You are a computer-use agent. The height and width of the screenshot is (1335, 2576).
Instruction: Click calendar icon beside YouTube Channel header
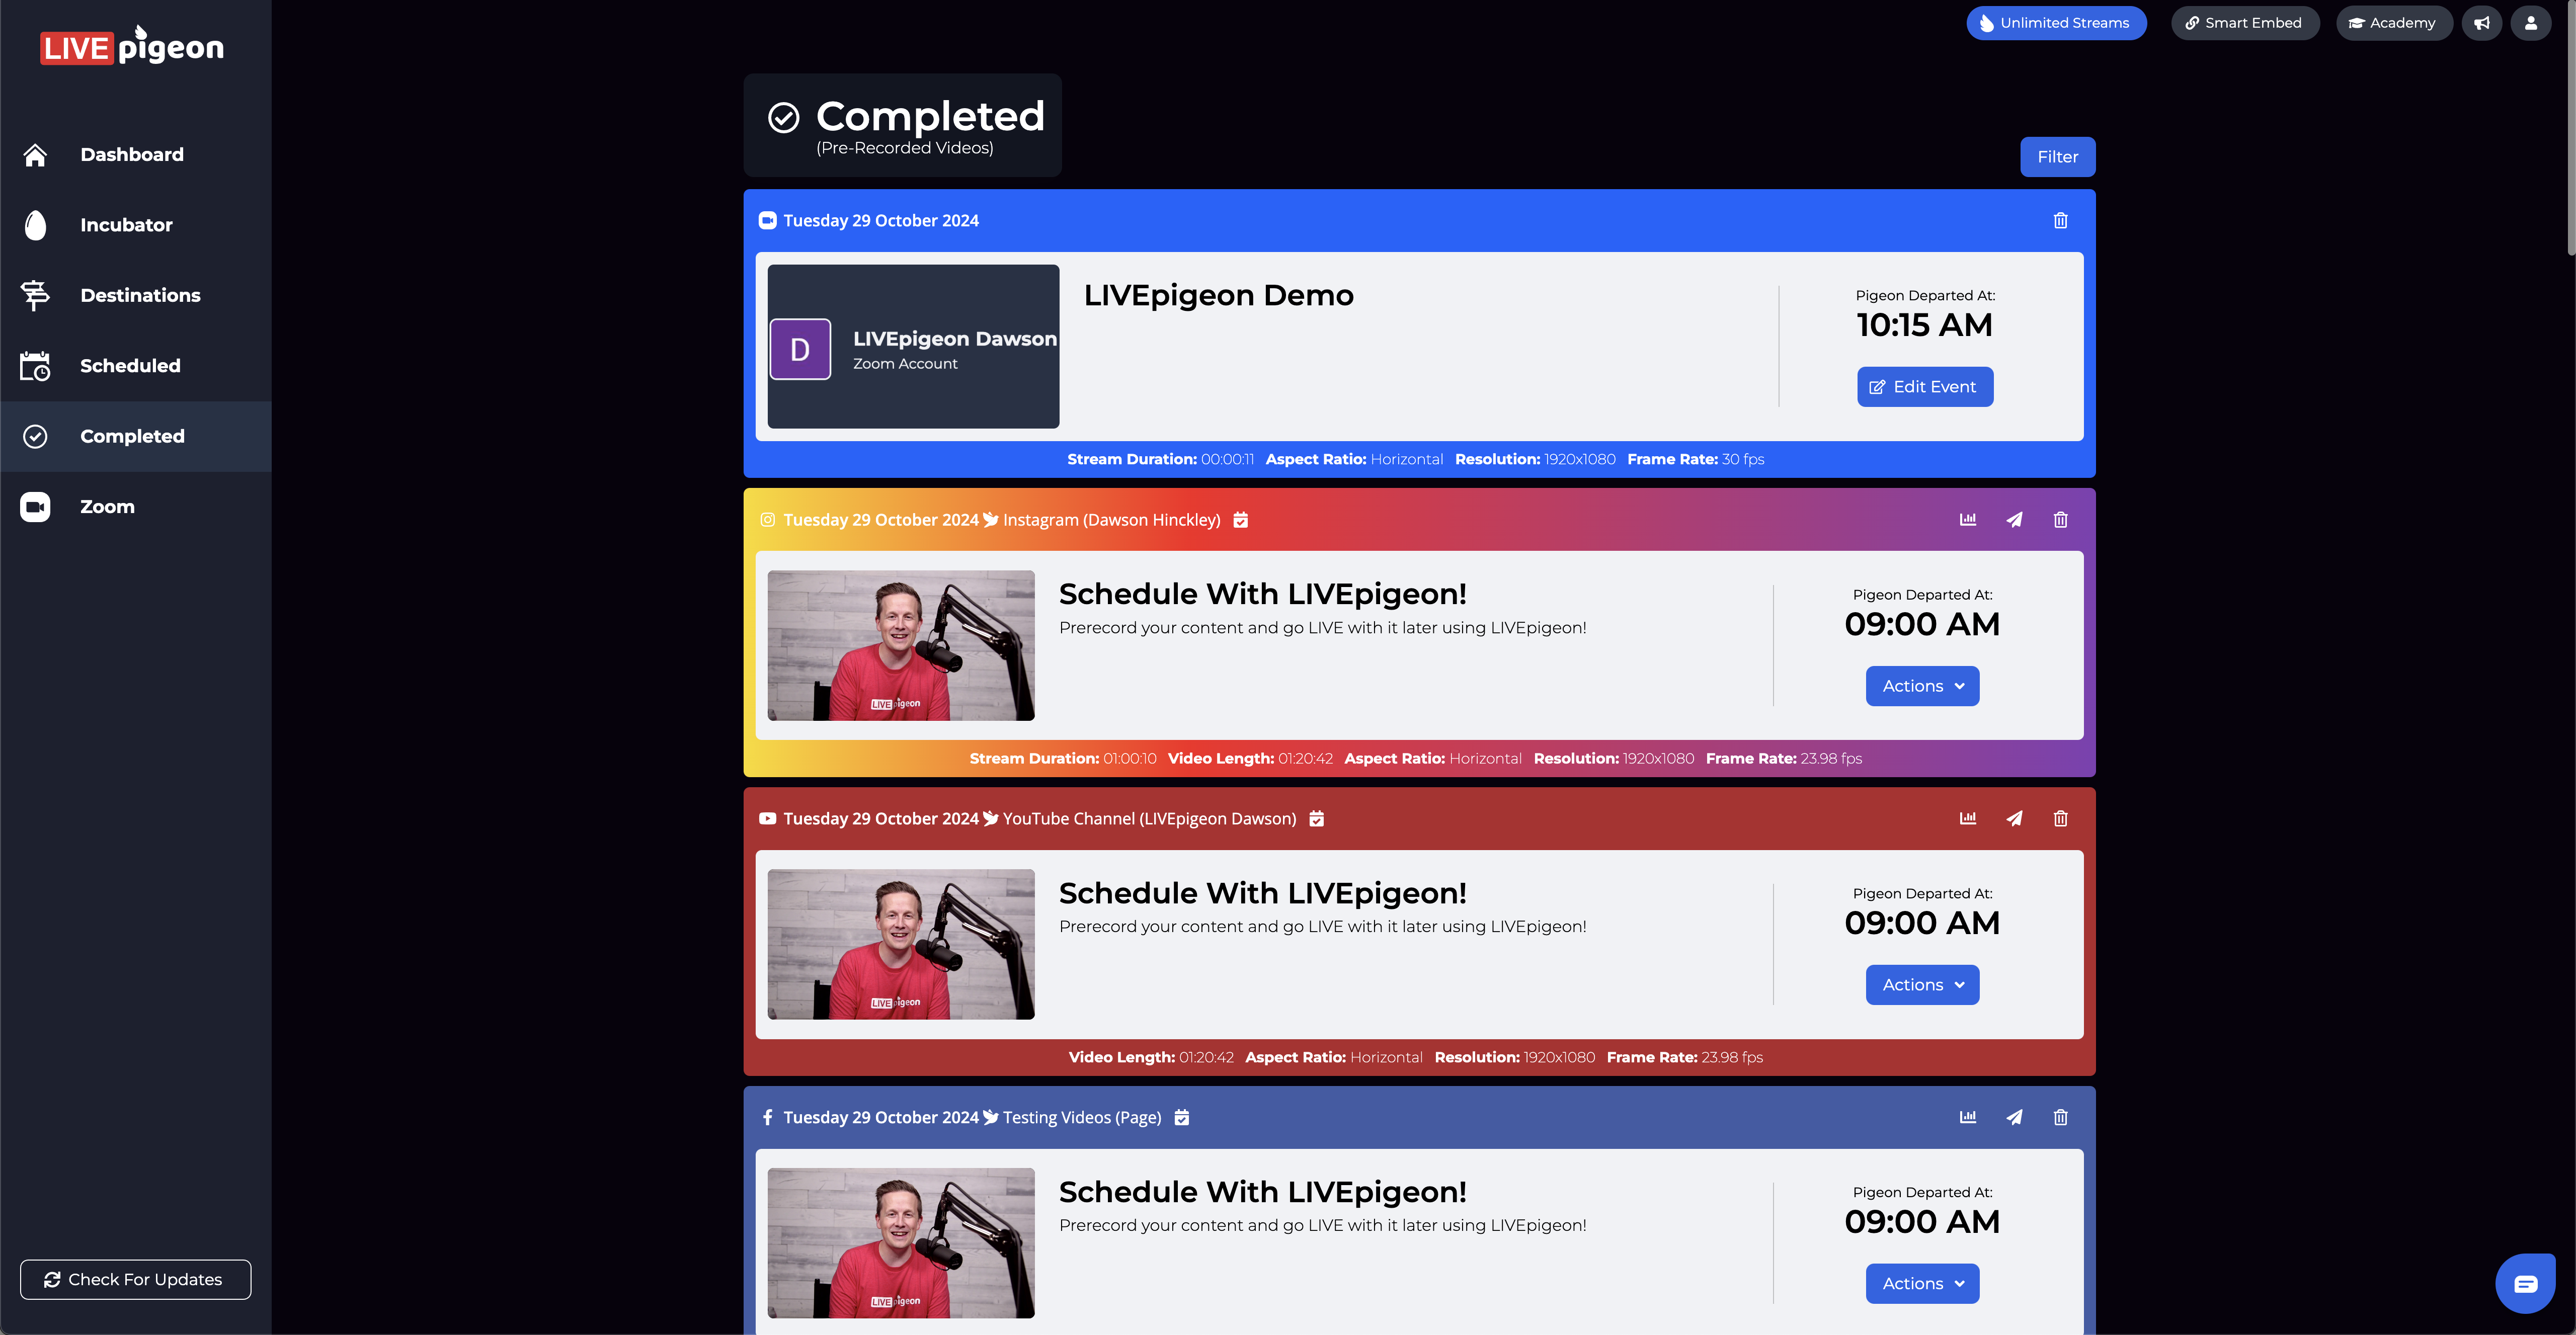[1316, 818]
